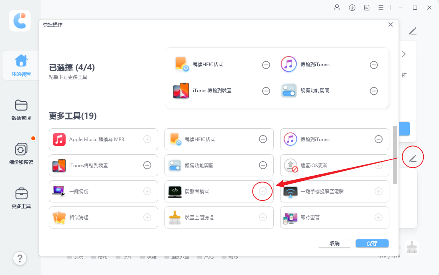Click the 保存 button
The width and height of the screenshot is (439, 275).
pyautogui.click(x=372, y=243)
